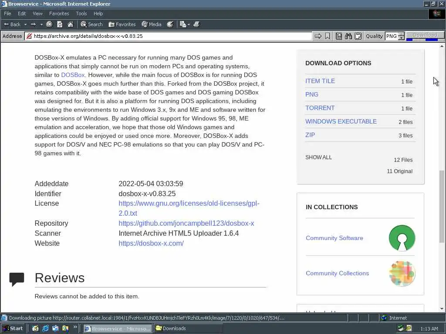Print the page with Print icon
This screenshot has height=334, width=446.
[196, 24]
